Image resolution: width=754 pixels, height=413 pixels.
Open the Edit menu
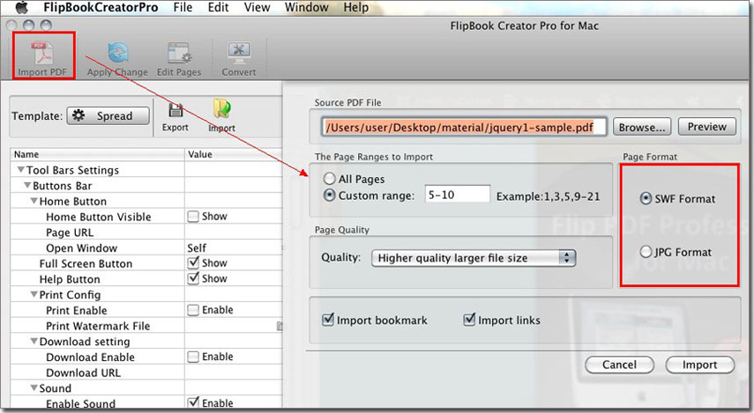[x=219, y=7]
